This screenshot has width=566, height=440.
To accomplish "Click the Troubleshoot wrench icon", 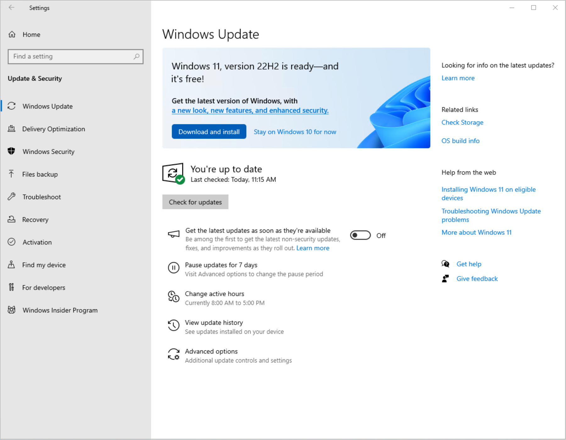I will [12, 197].
